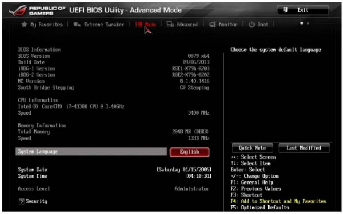Click South Bridge Stepping label

click(x=46, y=88)
